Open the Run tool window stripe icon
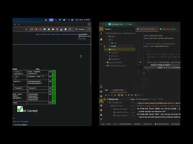The image size is (193, 144). 101,101
